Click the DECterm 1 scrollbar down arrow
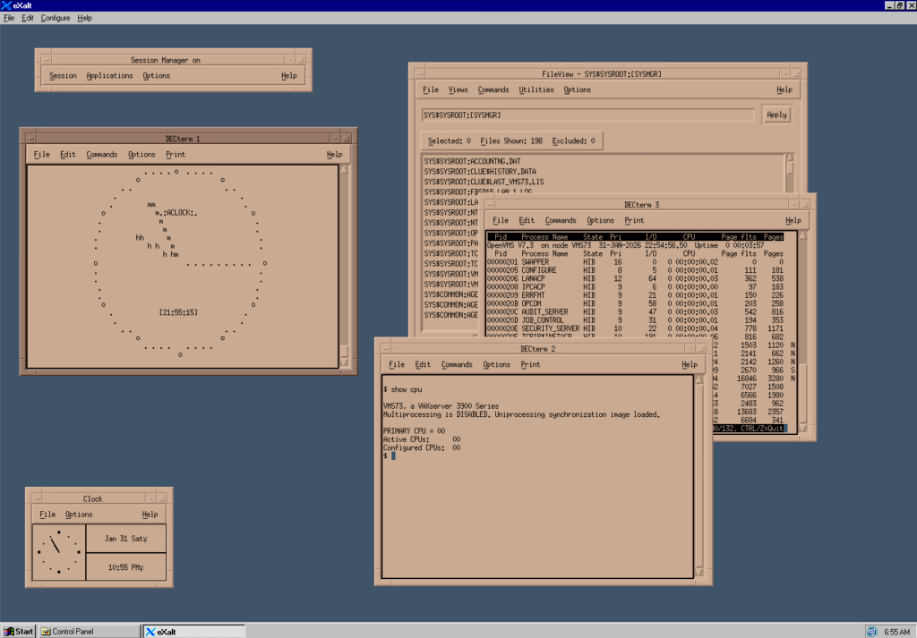The width and height of the screenshot is (917, 638). (x=345, y=361)
